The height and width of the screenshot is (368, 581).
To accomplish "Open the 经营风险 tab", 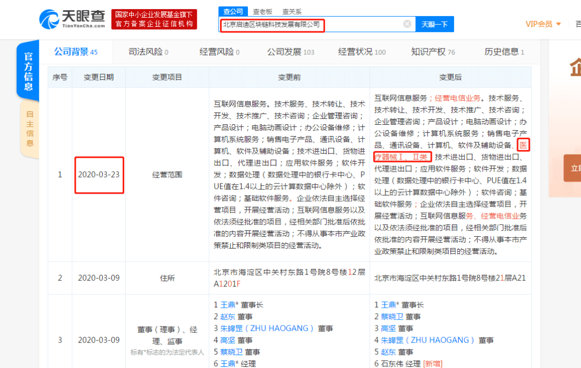I will [x=219, y=52].
